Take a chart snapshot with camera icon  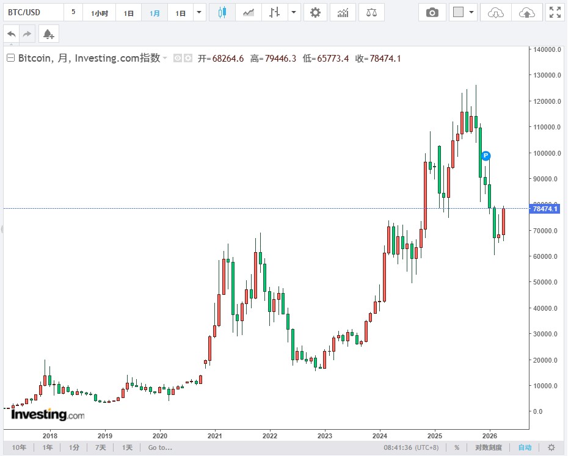[432, 13]
